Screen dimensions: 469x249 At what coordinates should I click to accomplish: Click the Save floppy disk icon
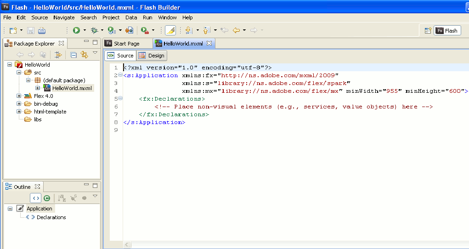30,30
